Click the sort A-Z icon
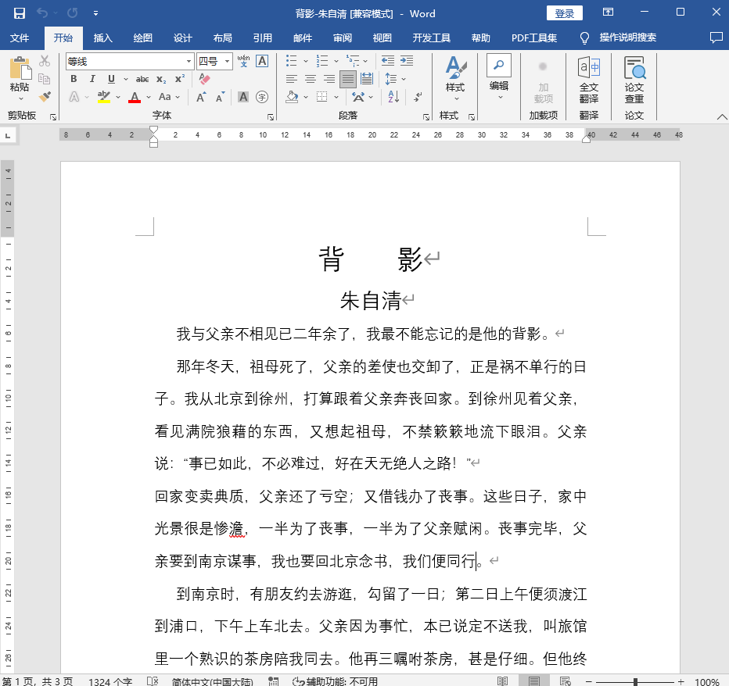729x686 pixels. point(393,97)
